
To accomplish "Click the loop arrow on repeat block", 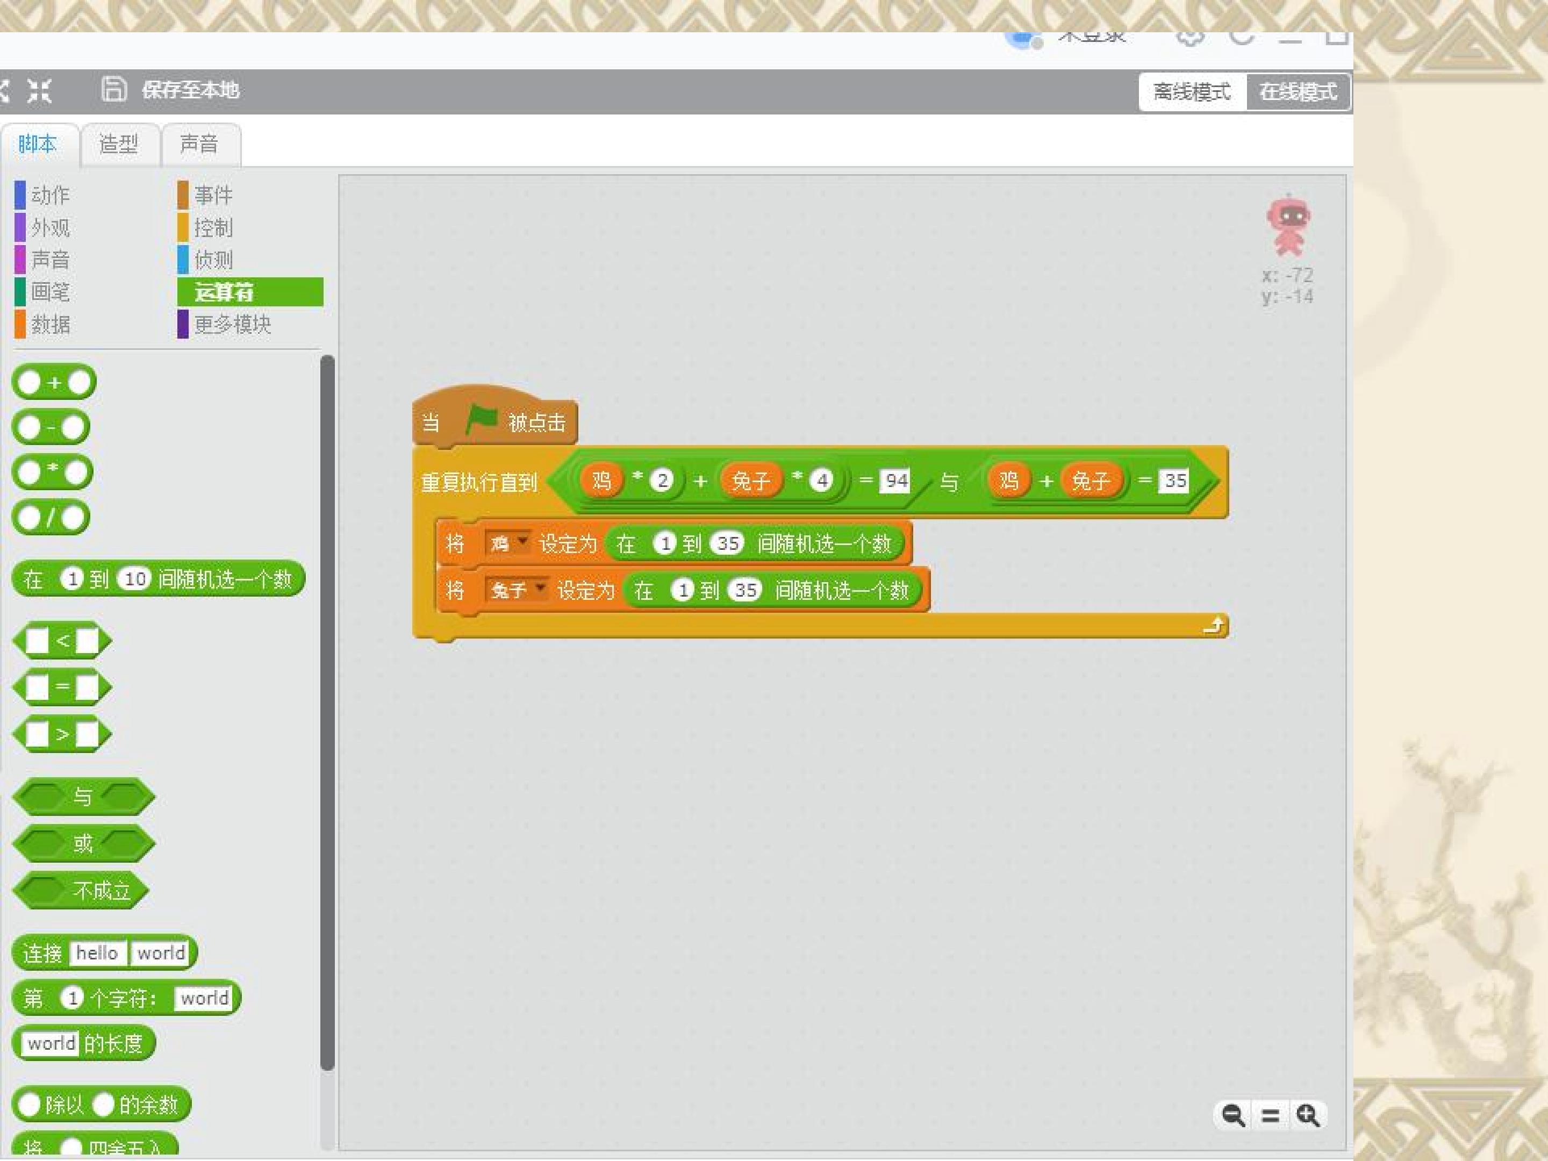I will (1214, 625).
